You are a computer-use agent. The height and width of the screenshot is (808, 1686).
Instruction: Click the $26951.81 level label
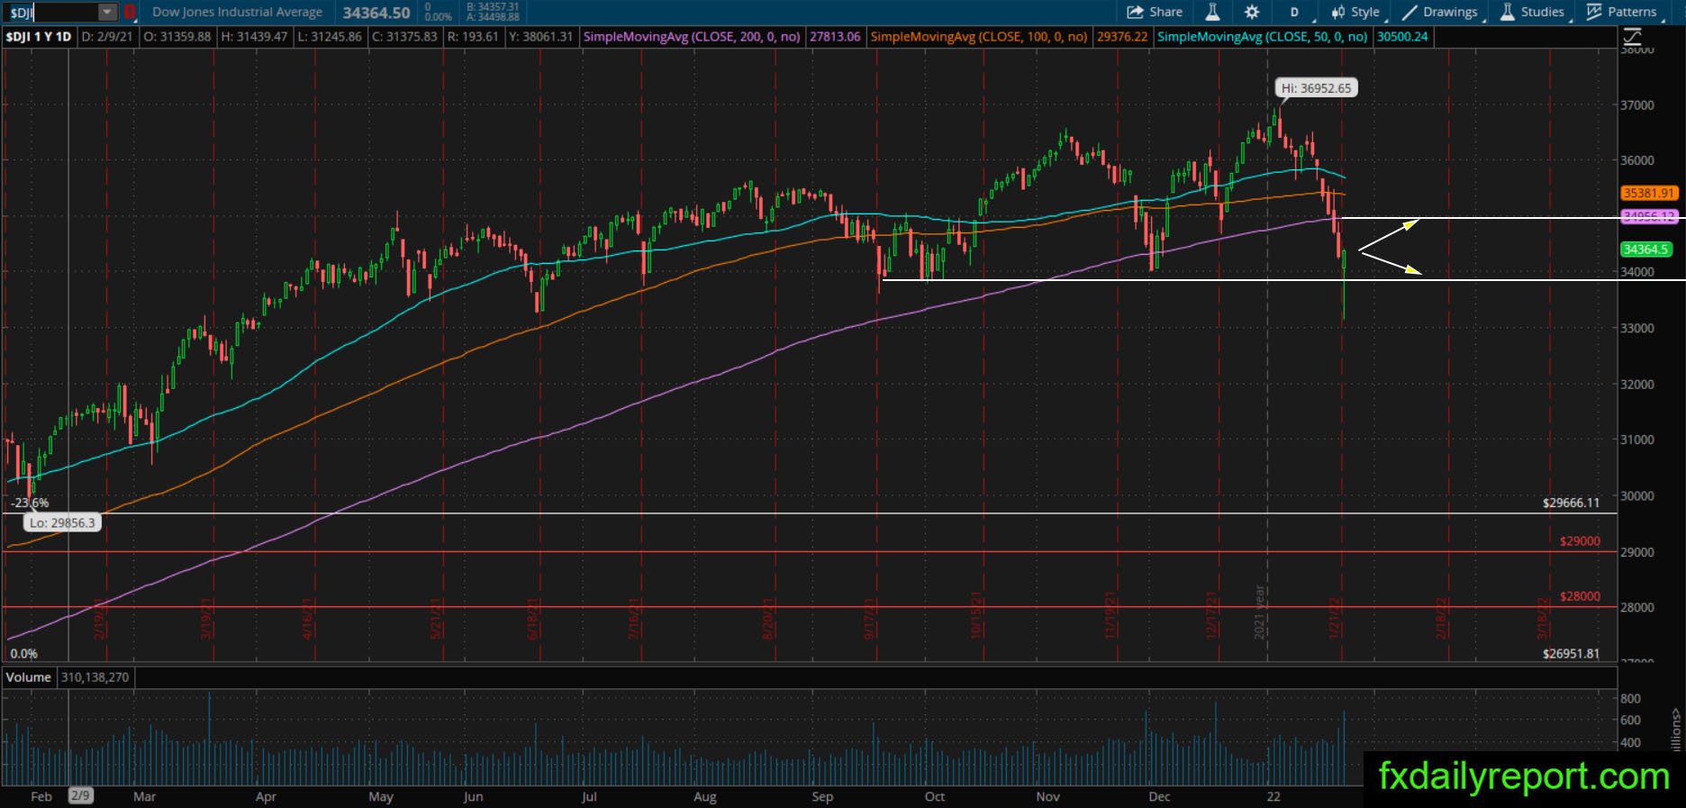[1571, 654]
